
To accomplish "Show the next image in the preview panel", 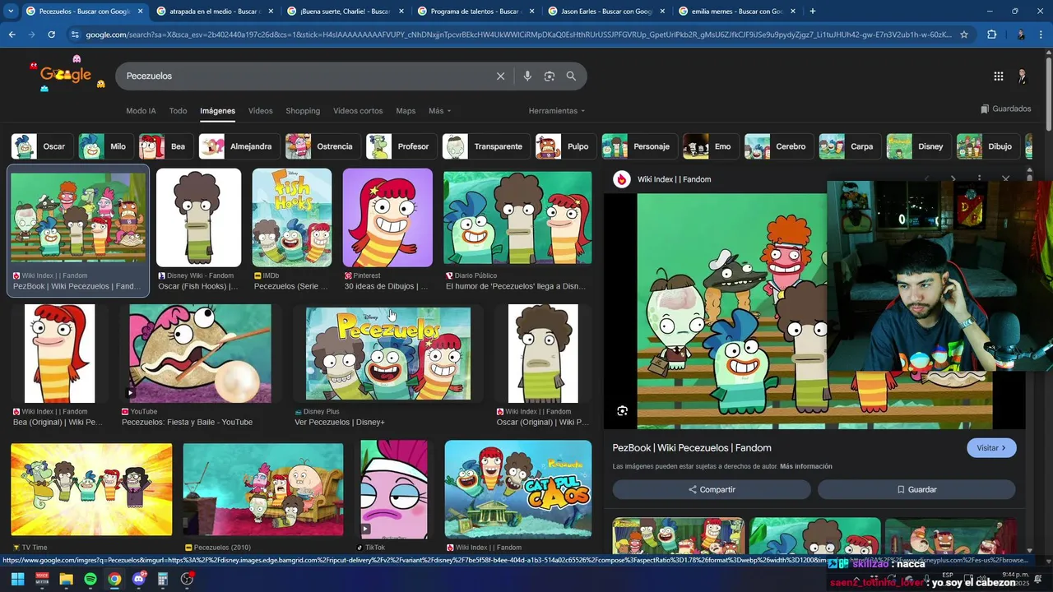I will [953, 178].
